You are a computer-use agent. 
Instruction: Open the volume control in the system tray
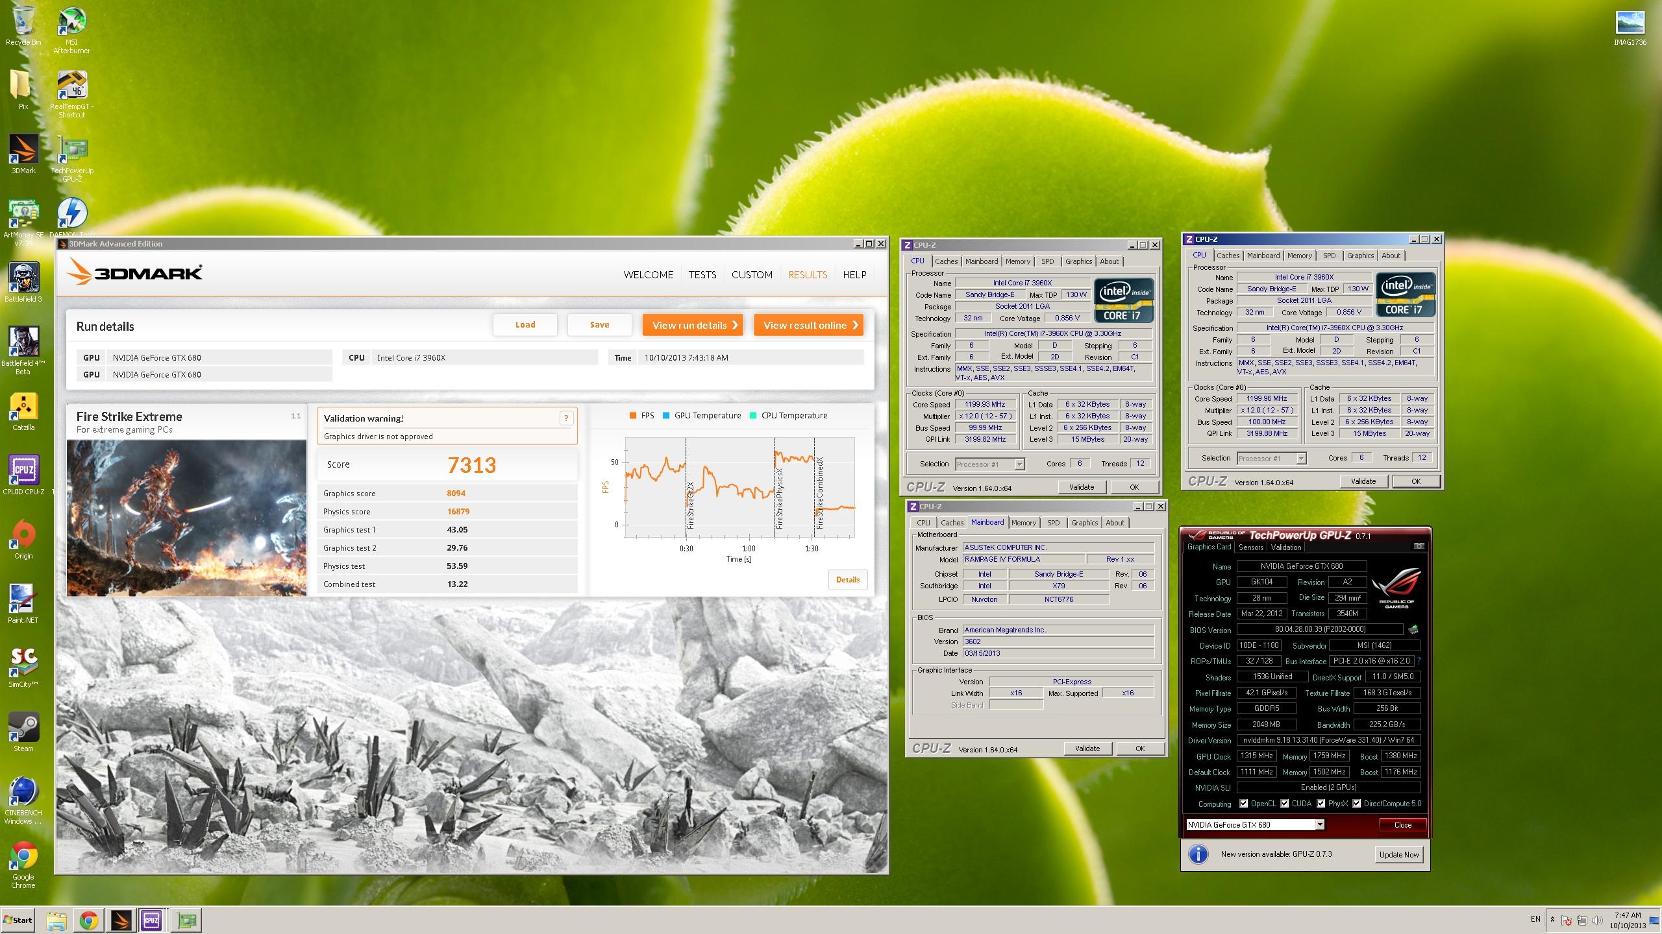(x=1596, y=920)
